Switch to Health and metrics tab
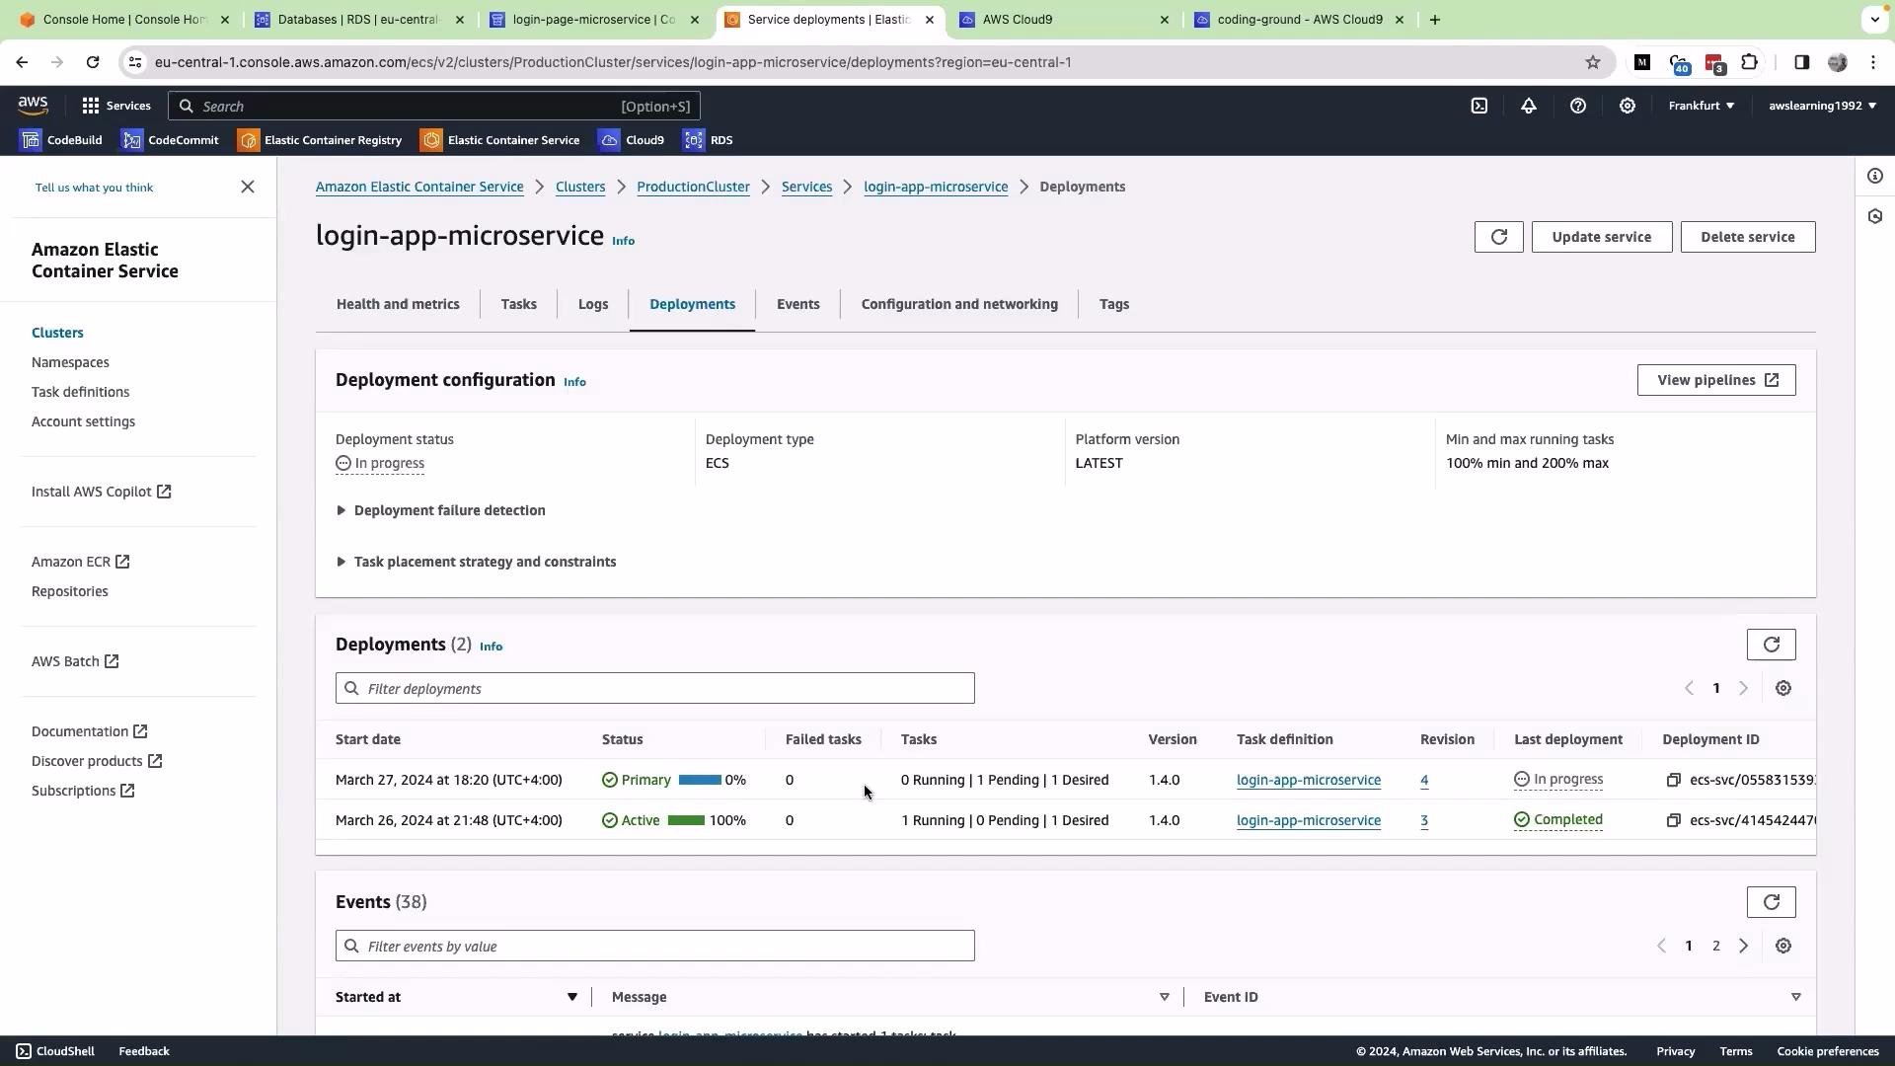Viewport: 1895px width, 1066px height. (x=398, y=305)
